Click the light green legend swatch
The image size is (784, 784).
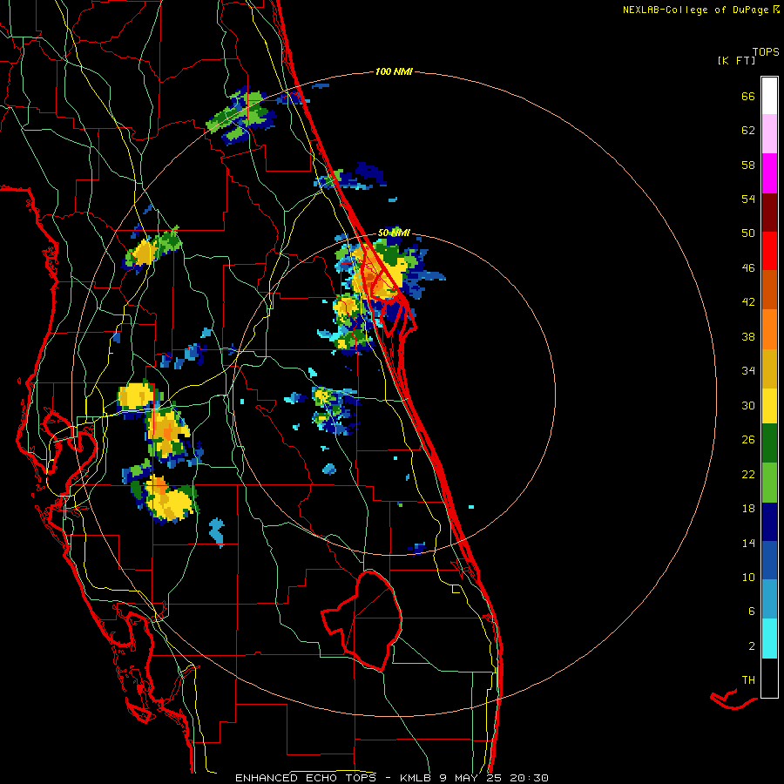click(x=769, y=483)
